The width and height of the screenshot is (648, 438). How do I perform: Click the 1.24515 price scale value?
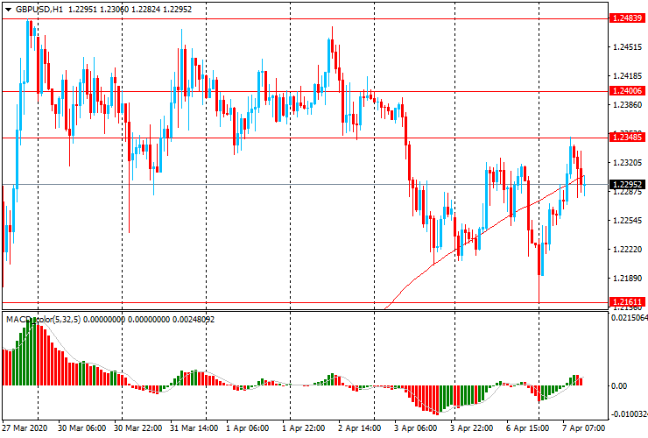click(628, 47)
